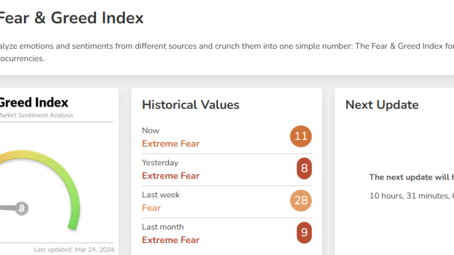Click the orange 11 badge for Now
The height and width of the screenshot is (255, 454).
[301, 137]
